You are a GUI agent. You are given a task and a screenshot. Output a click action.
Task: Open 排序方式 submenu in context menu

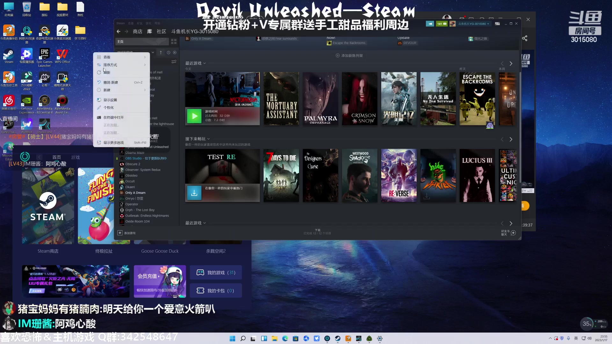point(121,65)
